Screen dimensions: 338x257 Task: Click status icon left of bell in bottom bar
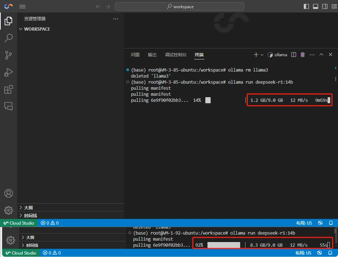pyautogui.click(x=319, y=253)
